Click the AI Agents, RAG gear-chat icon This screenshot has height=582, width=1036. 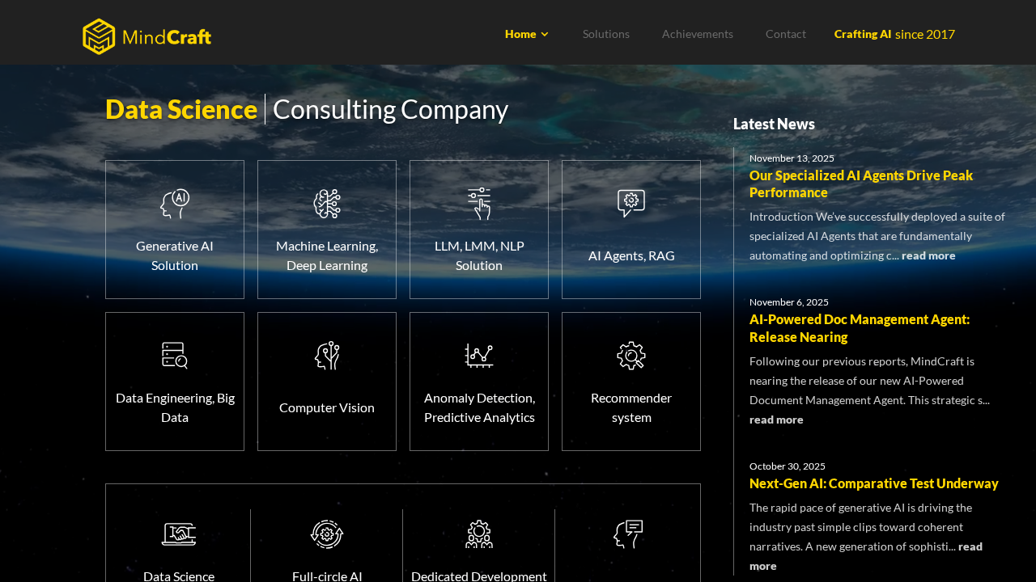click(x=631, y=203)
